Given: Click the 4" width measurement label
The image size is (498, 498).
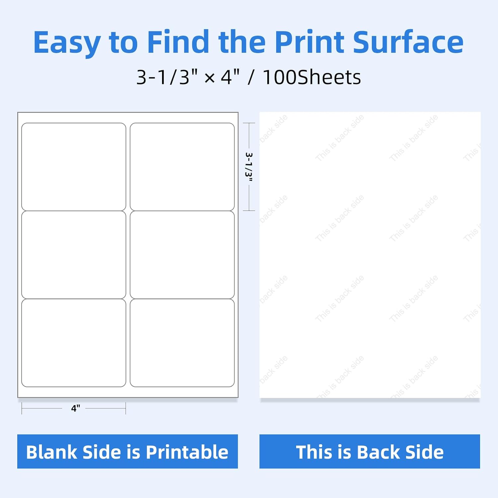Looking at the screenshot, I should coord(75,408).
